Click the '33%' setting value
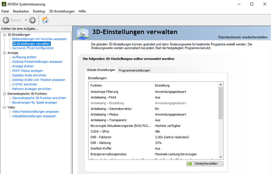The image size is (271, 174). tap(158, 143)
